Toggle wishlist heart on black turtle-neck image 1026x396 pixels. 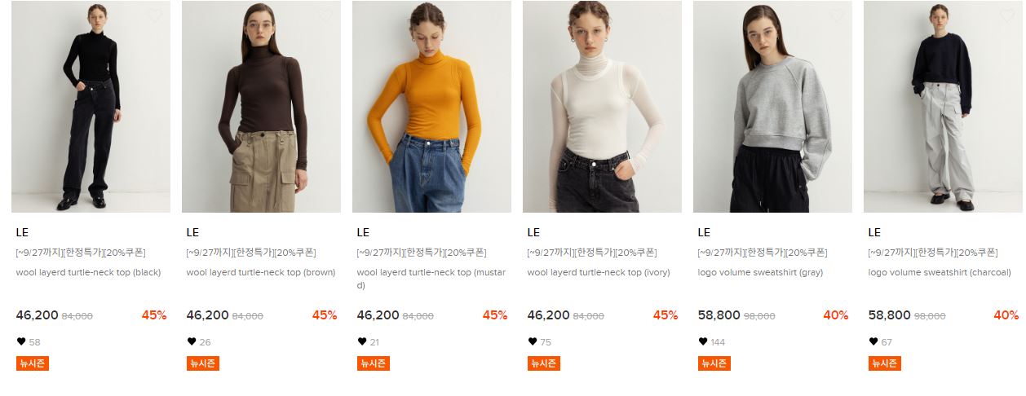click(155, 15)
